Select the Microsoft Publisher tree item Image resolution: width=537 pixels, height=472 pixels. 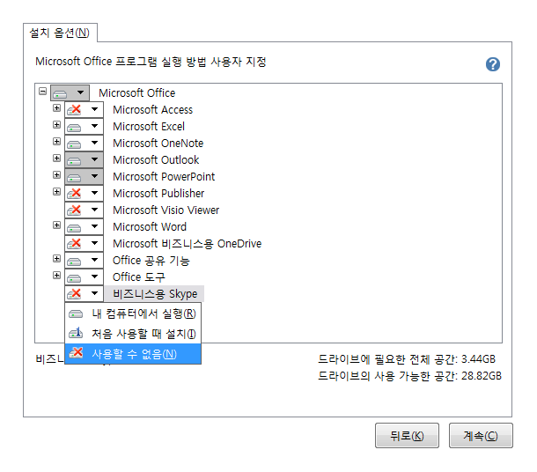point(158,193)
